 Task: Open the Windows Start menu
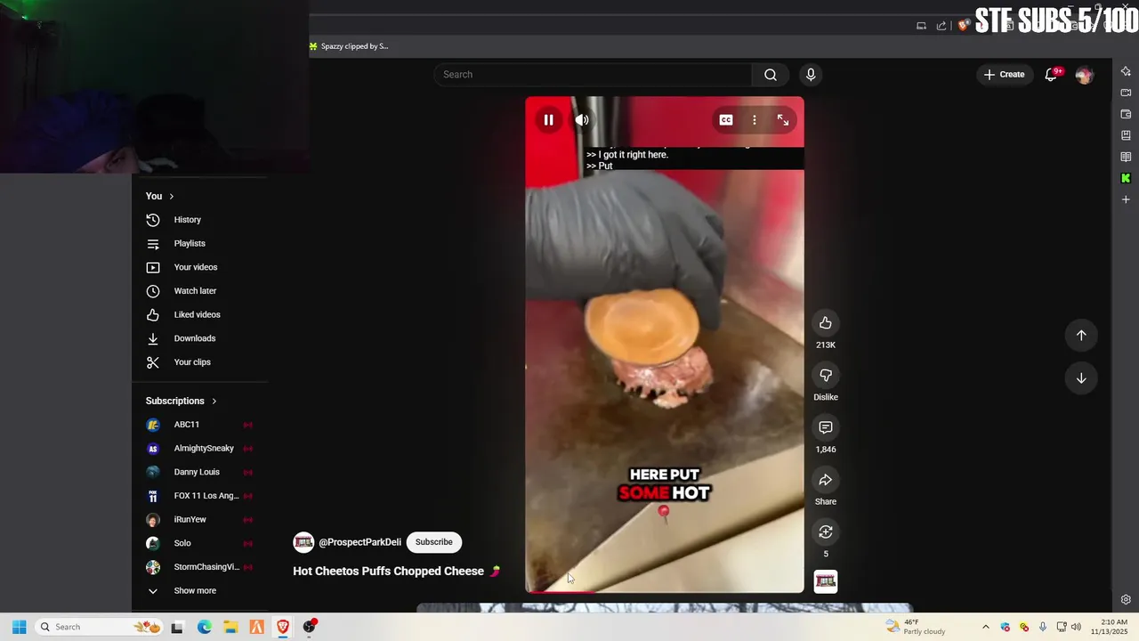tap(19, 627)
